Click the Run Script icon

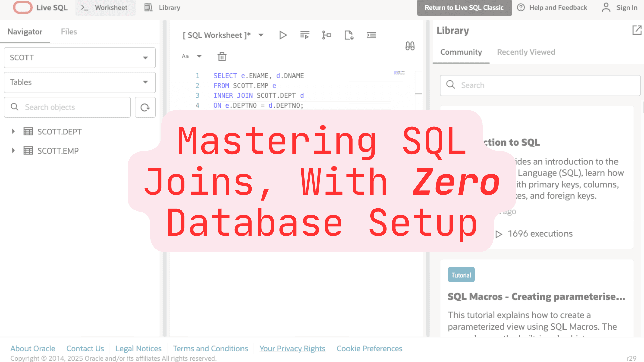tap(305, 35)
